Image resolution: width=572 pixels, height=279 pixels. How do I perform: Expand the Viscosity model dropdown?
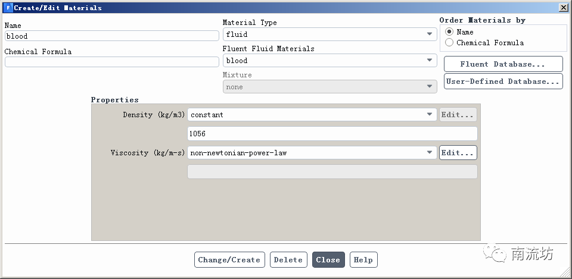click(312, 153)
